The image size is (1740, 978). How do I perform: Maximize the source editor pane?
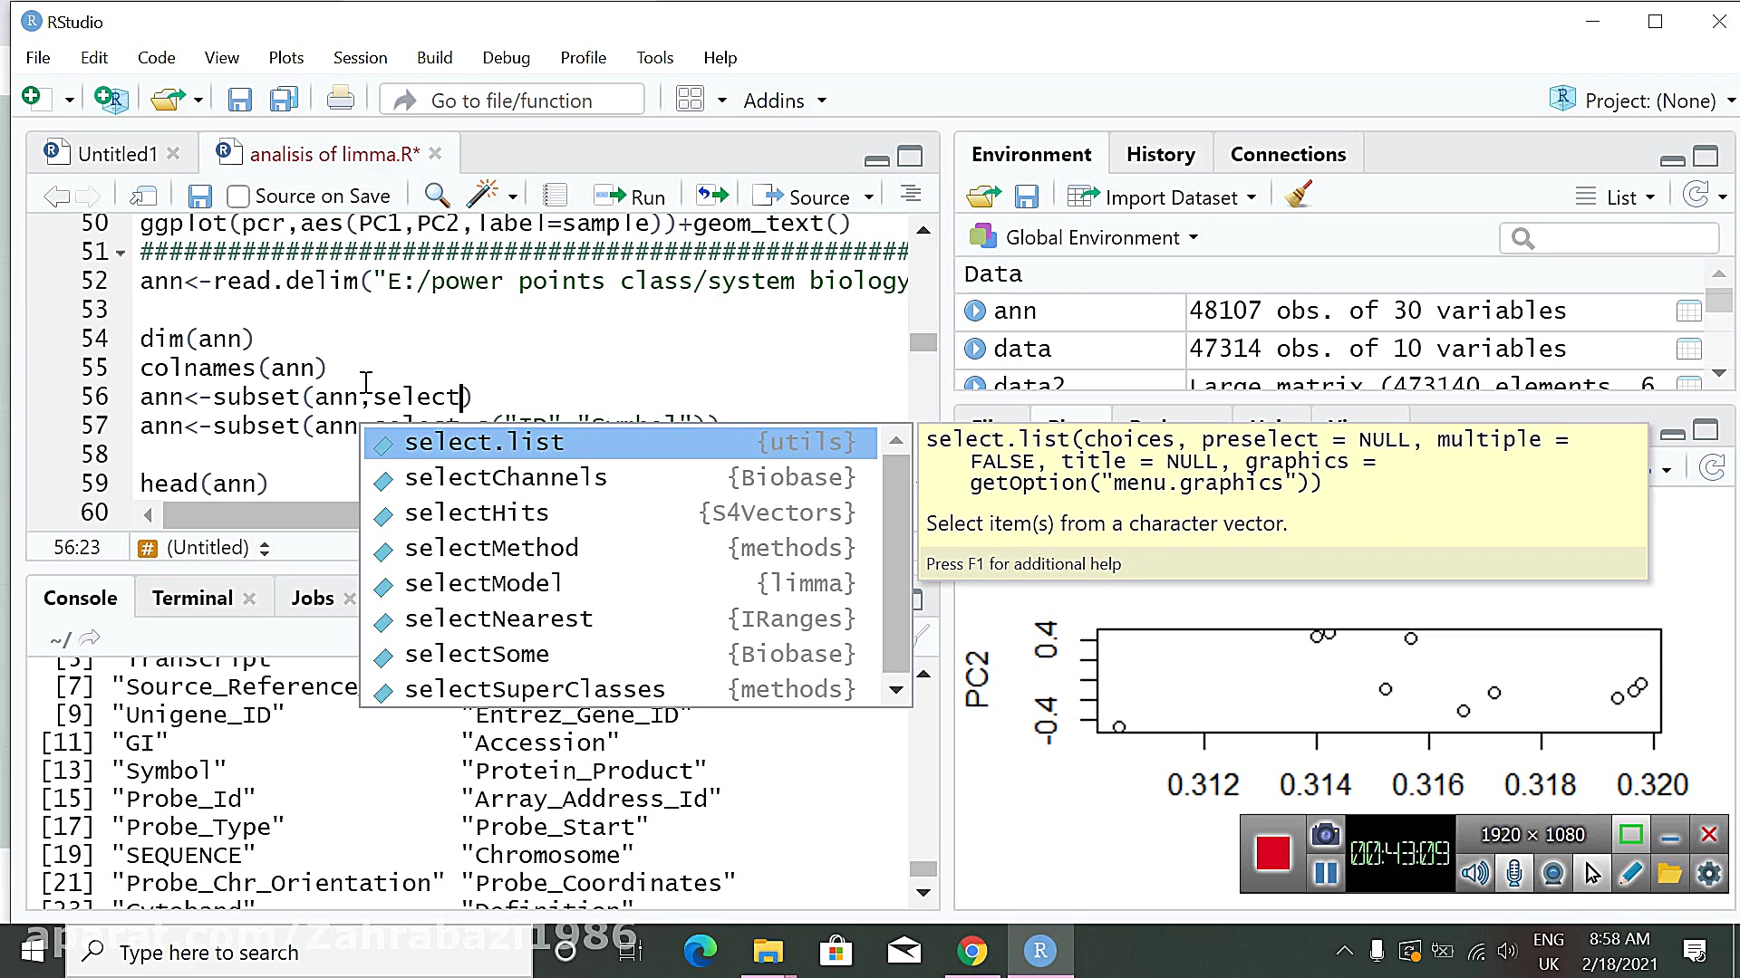point(910,157)
